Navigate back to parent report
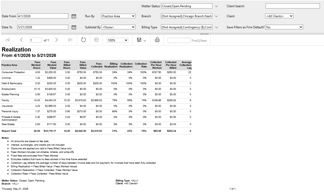This screenshot has height=192, width=324. 96,40
